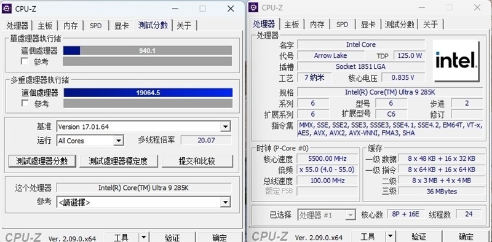The height and width of the screenshot is (242, 492).
Task: Click 代号 value Arrow Lake
Action: click(330, 56)
